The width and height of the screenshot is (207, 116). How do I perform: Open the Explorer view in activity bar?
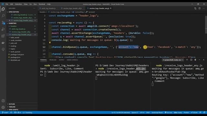coord(3,9)
